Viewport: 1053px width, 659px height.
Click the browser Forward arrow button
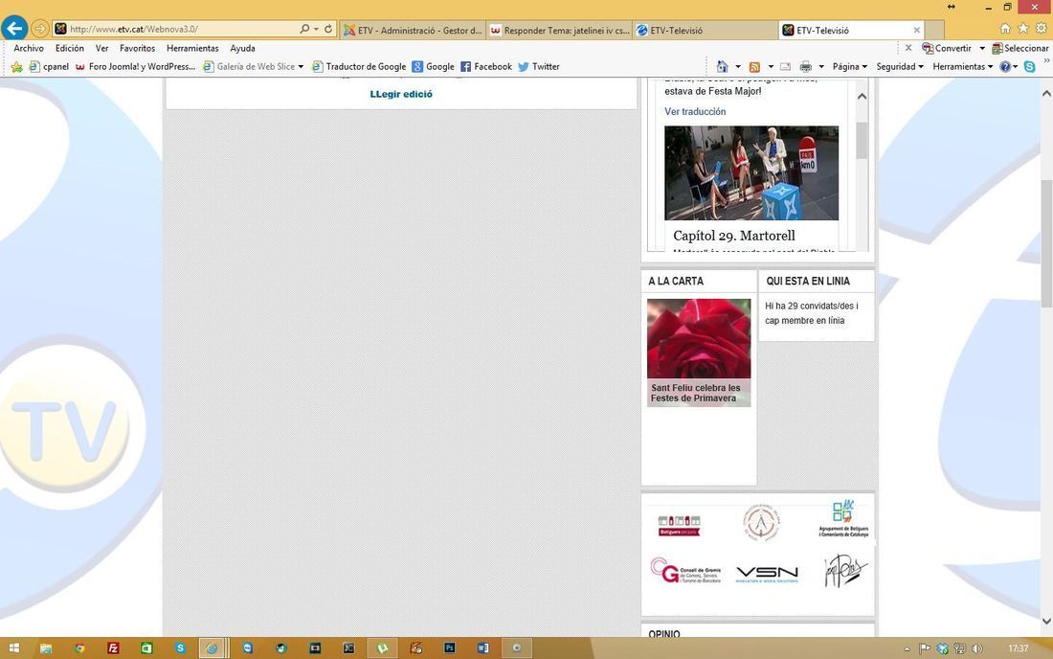coord(39,29)
